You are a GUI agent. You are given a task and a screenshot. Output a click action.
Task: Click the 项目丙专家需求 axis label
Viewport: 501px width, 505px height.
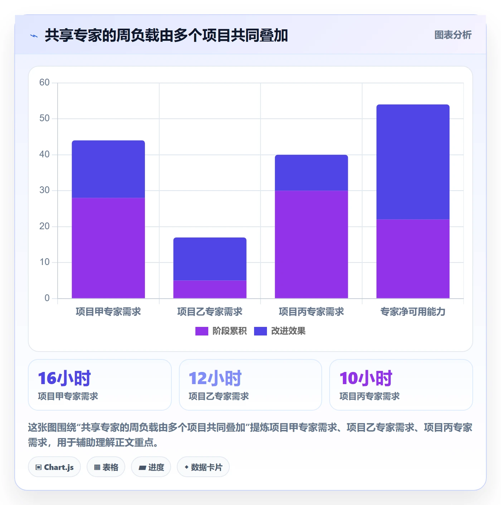click(x=311, y=312)
